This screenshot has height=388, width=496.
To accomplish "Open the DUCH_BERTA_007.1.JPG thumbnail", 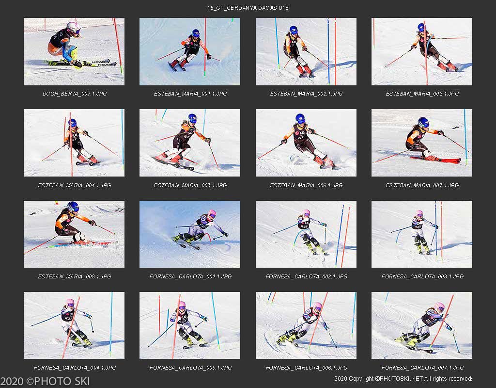I will click(74, 51).
